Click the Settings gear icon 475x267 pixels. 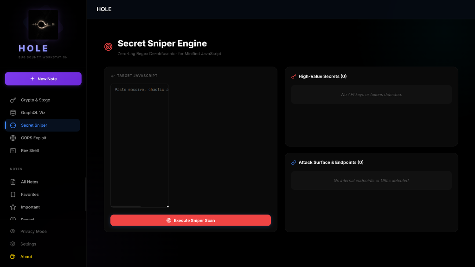[13, 244]
